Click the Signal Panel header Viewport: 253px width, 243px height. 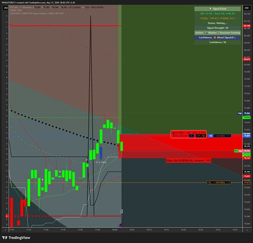218,9
